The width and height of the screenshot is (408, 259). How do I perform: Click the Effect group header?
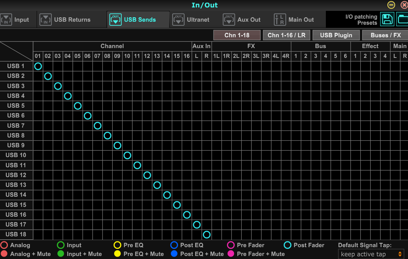coord(370,46)
